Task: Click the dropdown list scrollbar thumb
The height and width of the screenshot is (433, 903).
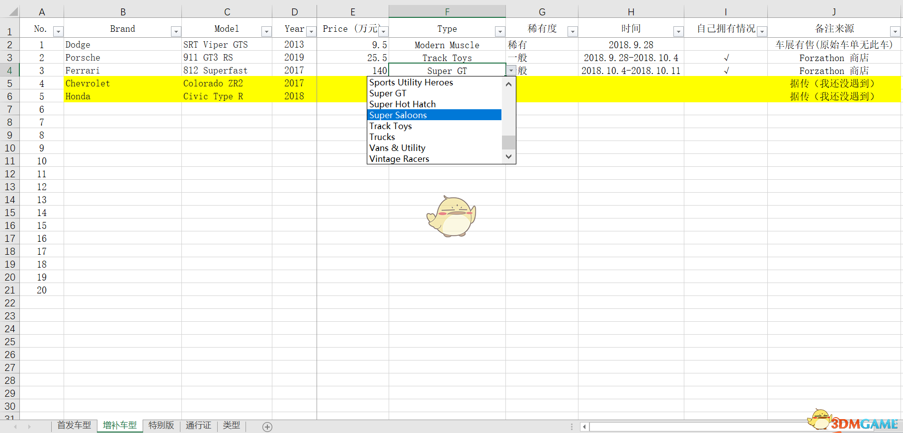Action: tap(508, 142)
